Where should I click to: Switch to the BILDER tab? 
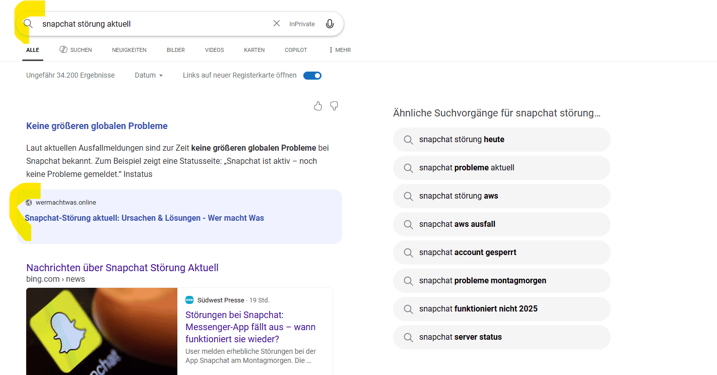click(x=175, y=49)
